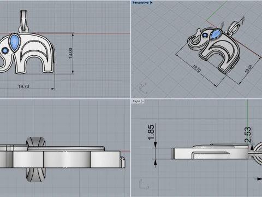The height and width of the screenshot is (197, 262).
Task: Open the Right viewport dropdown arrow
Action: tap(143, 101)
